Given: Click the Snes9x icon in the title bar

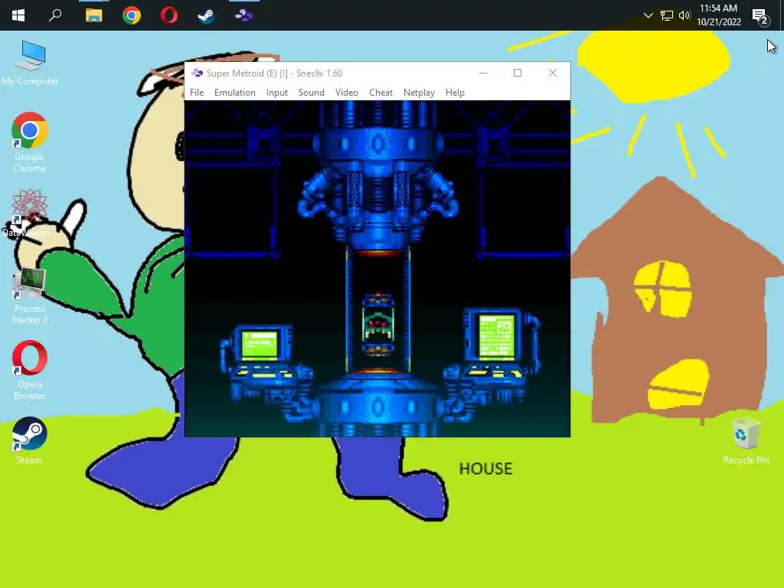Looking at the screenshot, I should click(x=197, y=73).
